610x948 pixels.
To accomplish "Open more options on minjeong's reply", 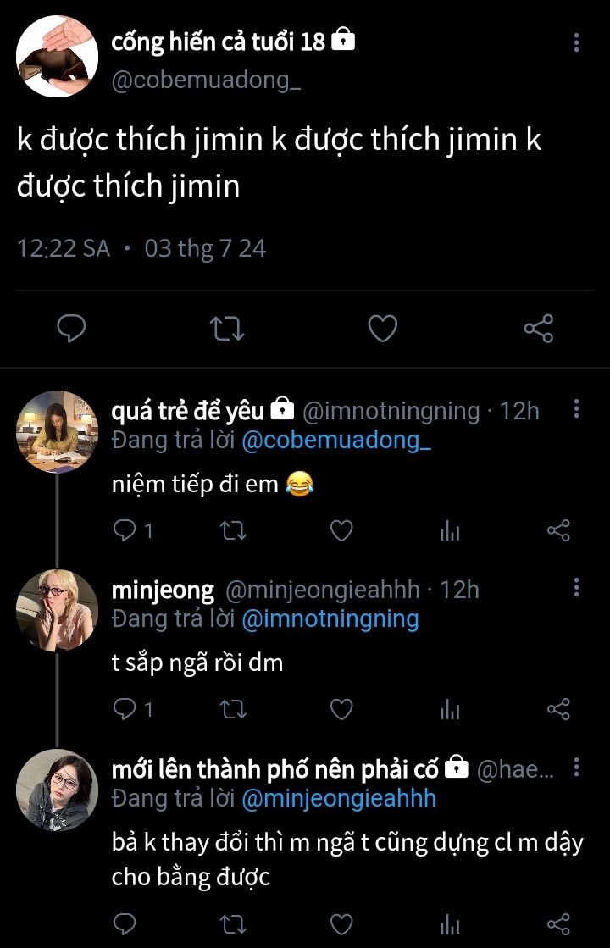I will point(577,588).
